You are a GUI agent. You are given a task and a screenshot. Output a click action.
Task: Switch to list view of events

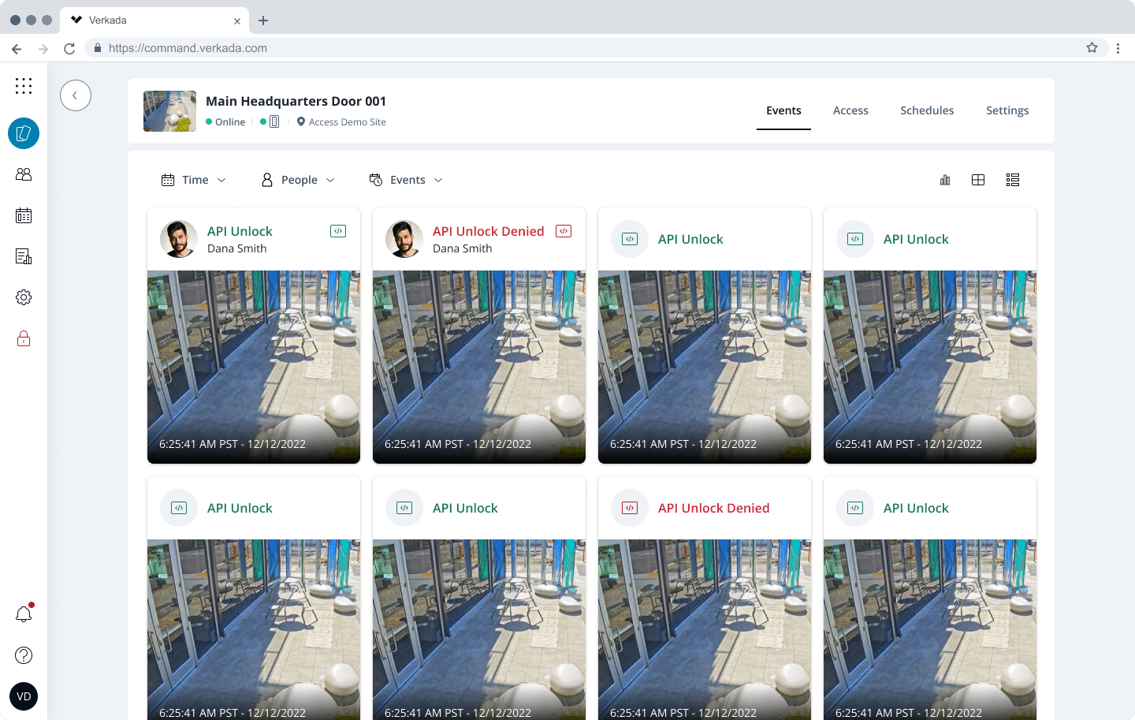coord(1013,180)
